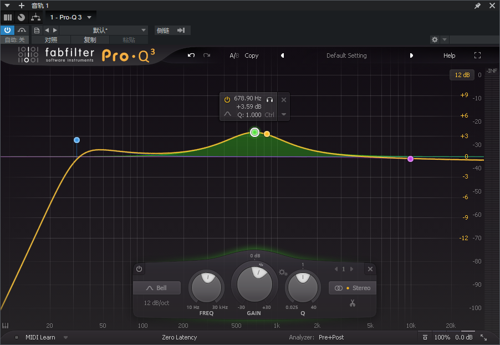Click the output level icon in bottom bar
Screen dimensions: 500x345
click(425, 337)
